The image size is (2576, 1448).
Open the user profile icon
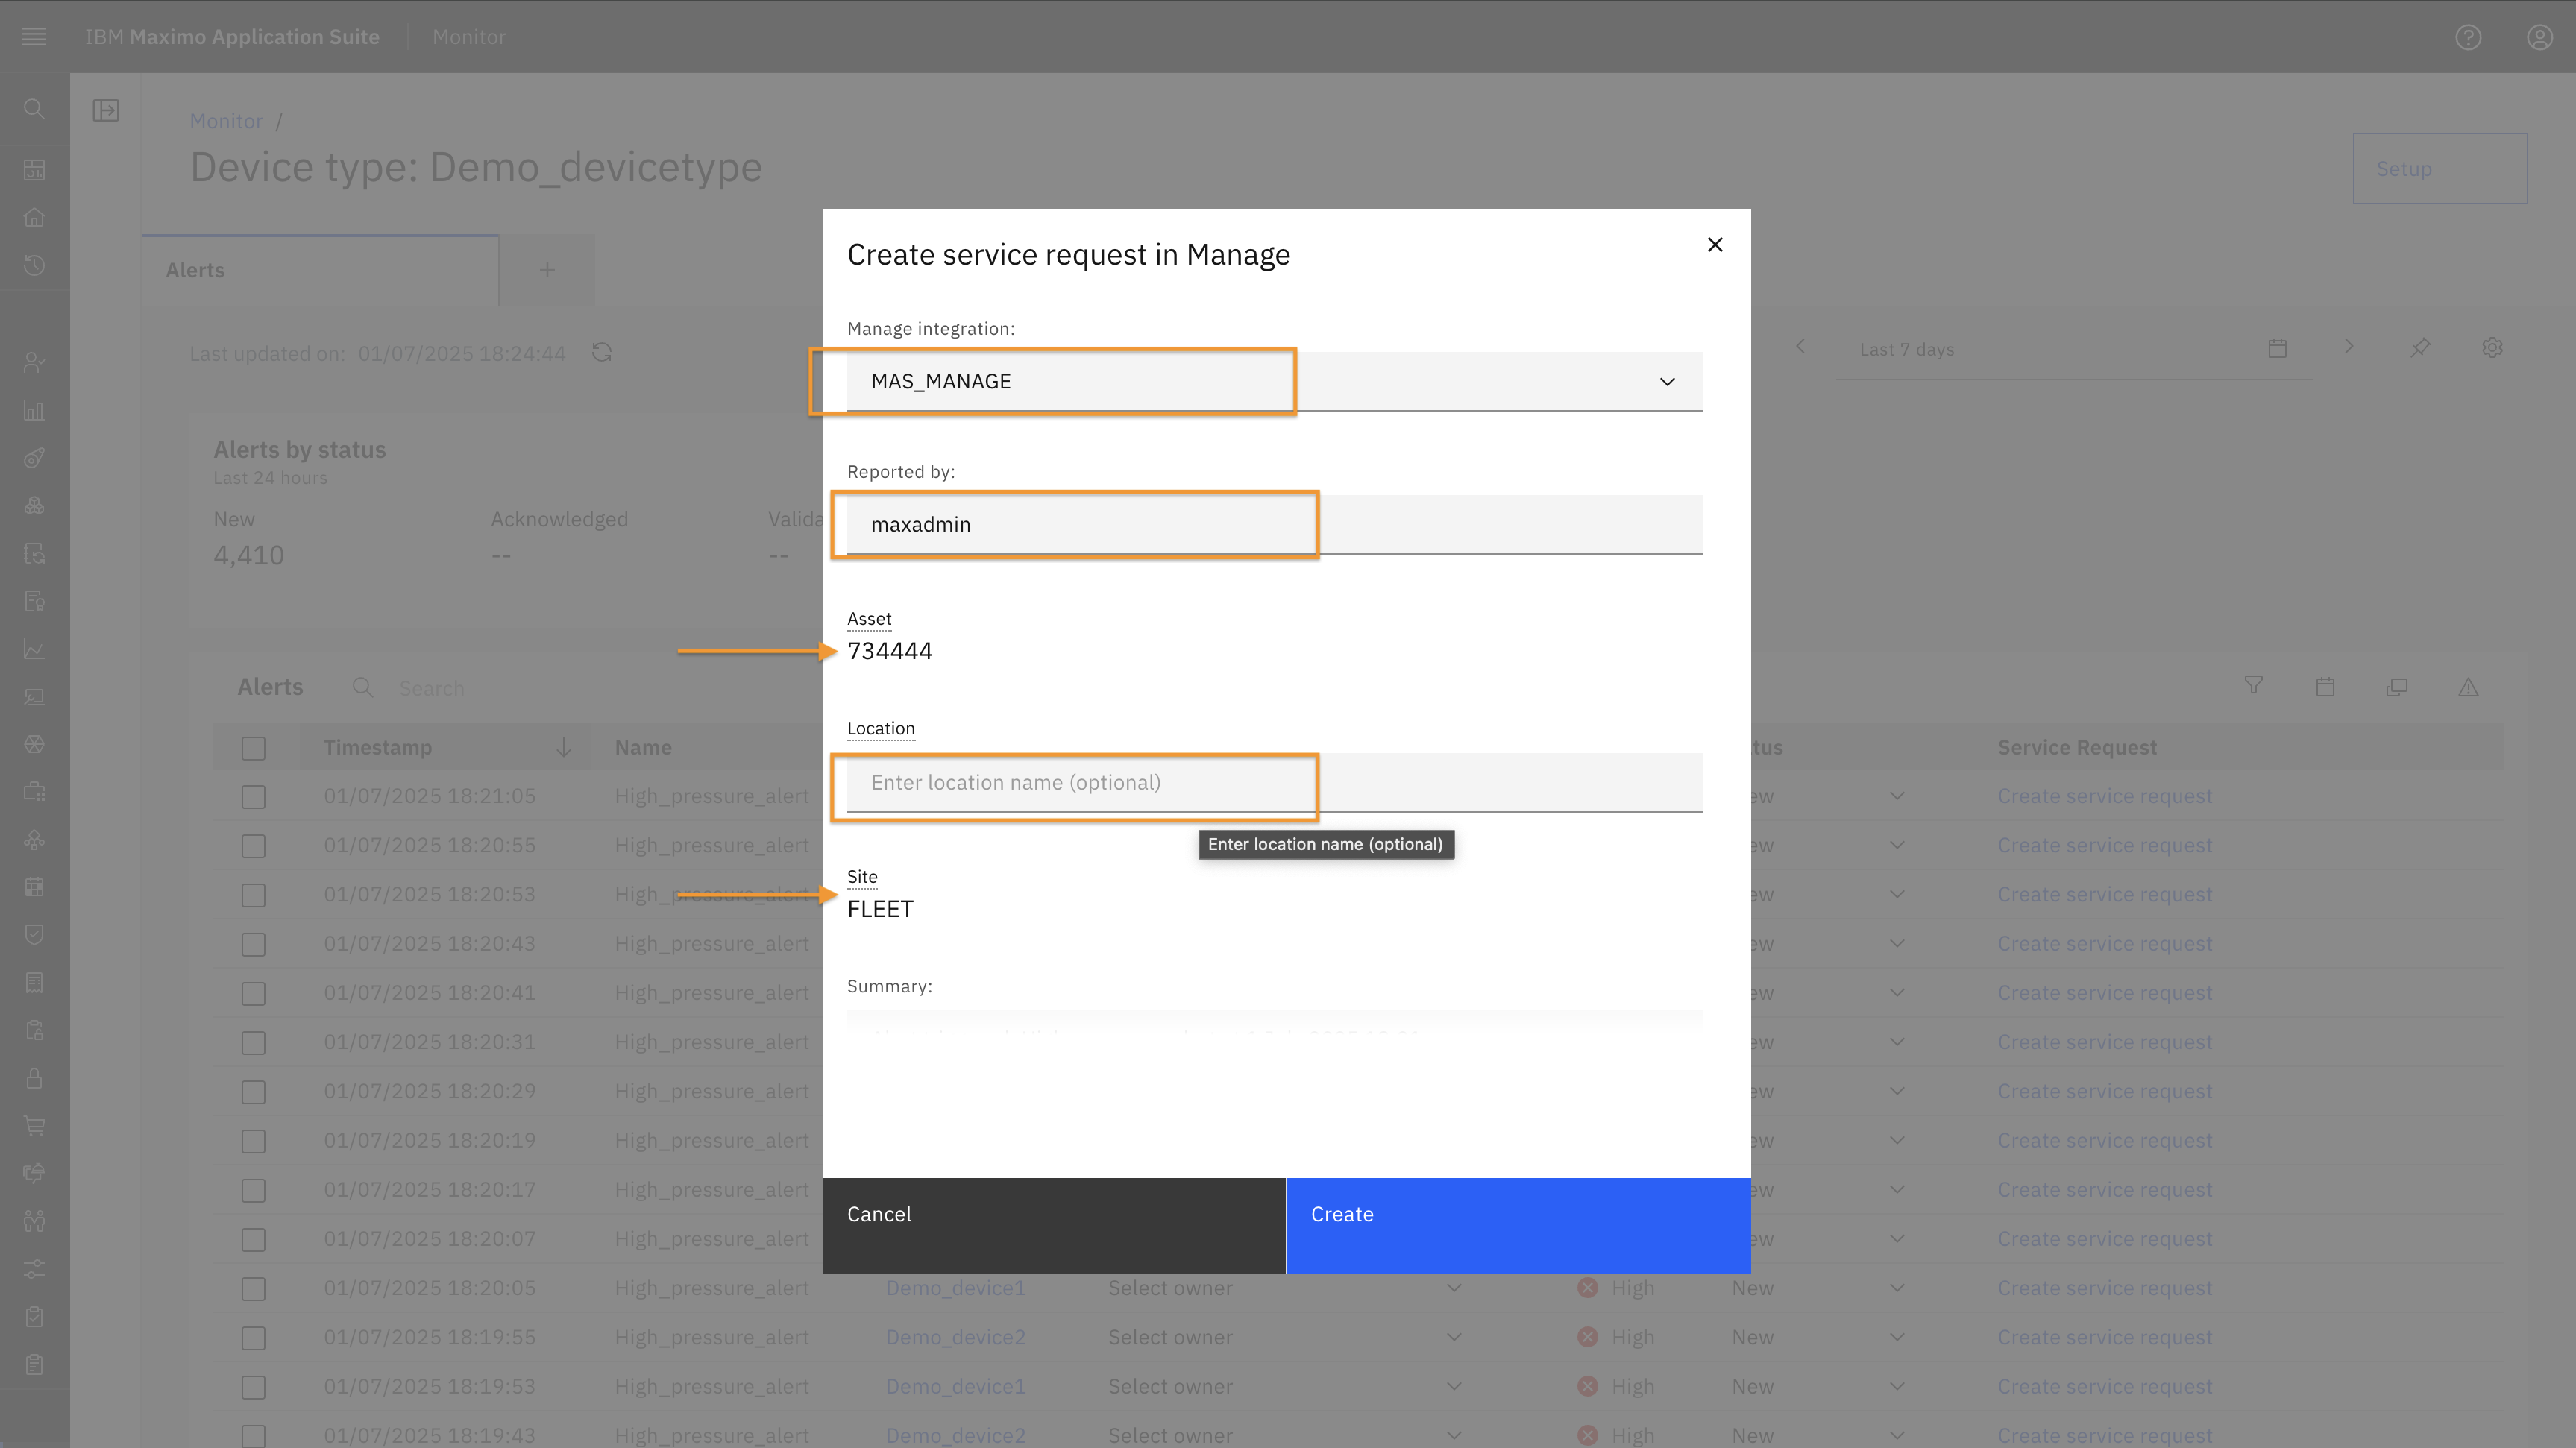pos(2540,37)
